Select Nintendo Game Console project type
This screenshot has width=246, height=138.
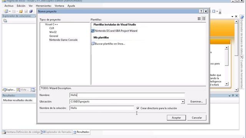click(x=63, y=40)
